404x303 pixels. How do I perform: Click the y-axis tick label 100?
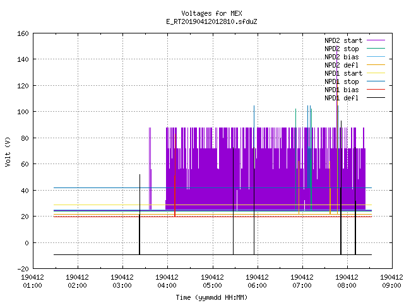pos(23,112)
